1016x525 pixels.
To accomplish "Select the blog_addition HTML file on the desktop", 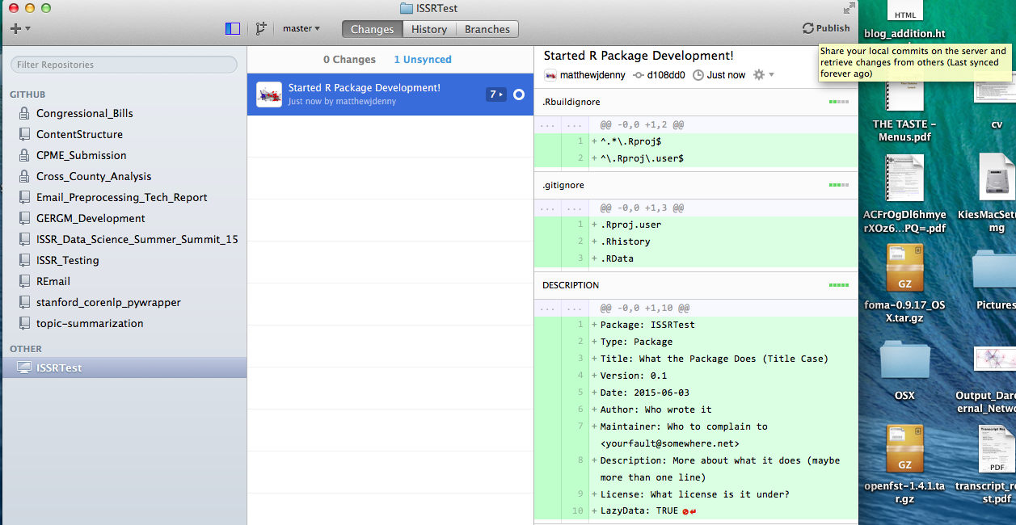I will click(x=904, y=11).
